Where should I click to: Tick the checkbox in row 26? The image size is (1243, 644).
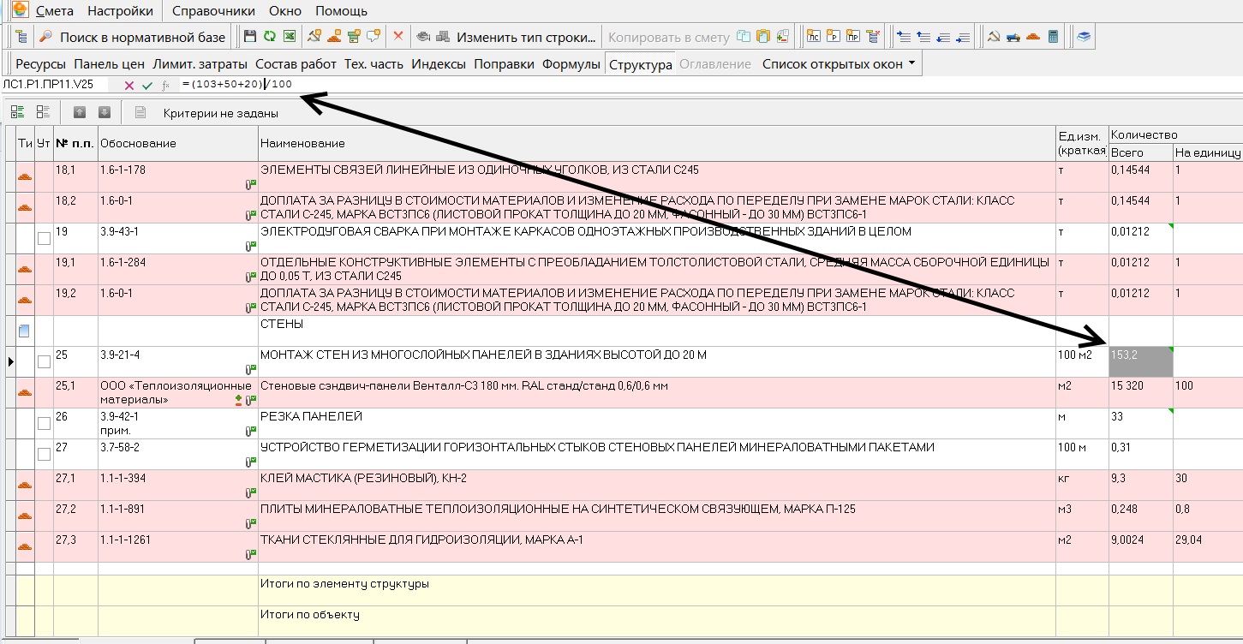[x=44, y=424]
